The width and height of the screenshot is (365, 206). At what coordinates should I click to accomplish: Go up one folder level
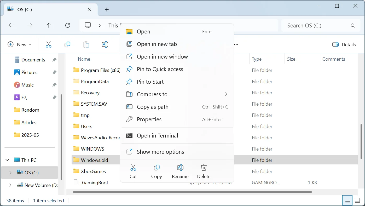point(49,25)
